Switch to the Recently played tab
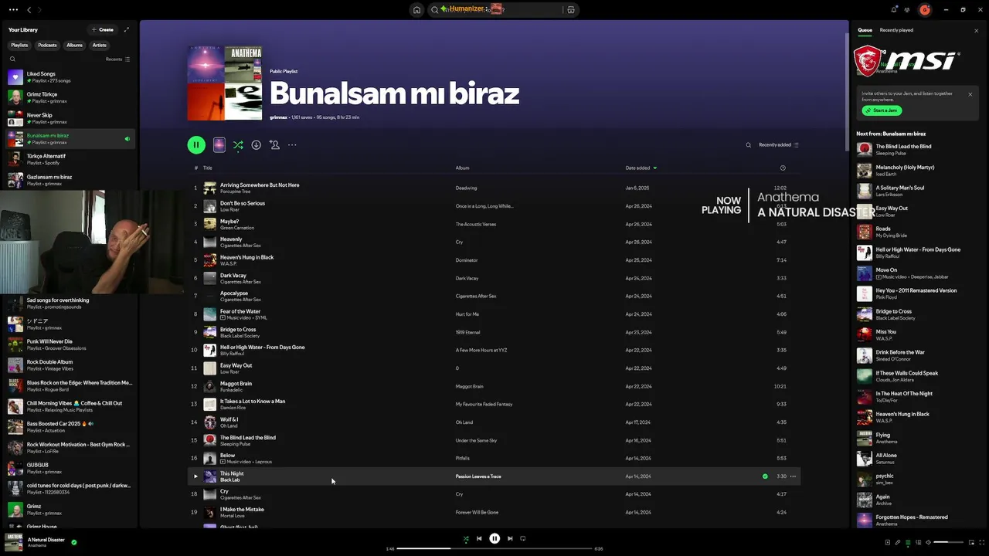This screenshot has width=989, height=556. point(896,30)
